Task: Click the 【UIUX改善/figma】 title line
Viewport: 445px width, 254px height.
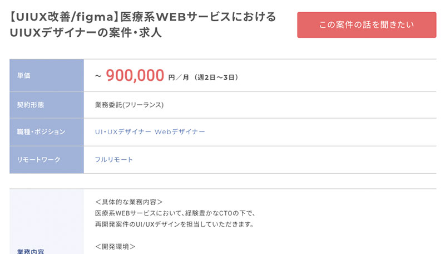Action: coord(143,17)
